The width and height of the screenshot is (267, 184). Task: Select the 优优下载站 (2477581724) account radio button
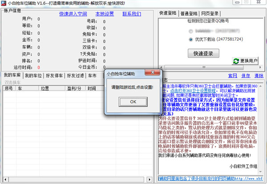pyautogui.click(x=191, y=40)
